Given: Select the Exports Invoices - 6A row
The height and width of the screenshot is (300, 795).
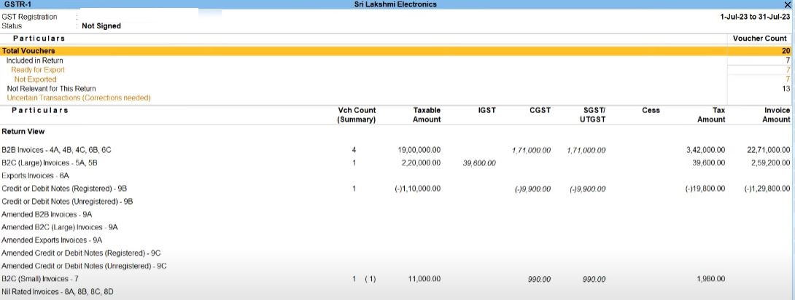Looking at the screenshot, I should pos(35,175).
